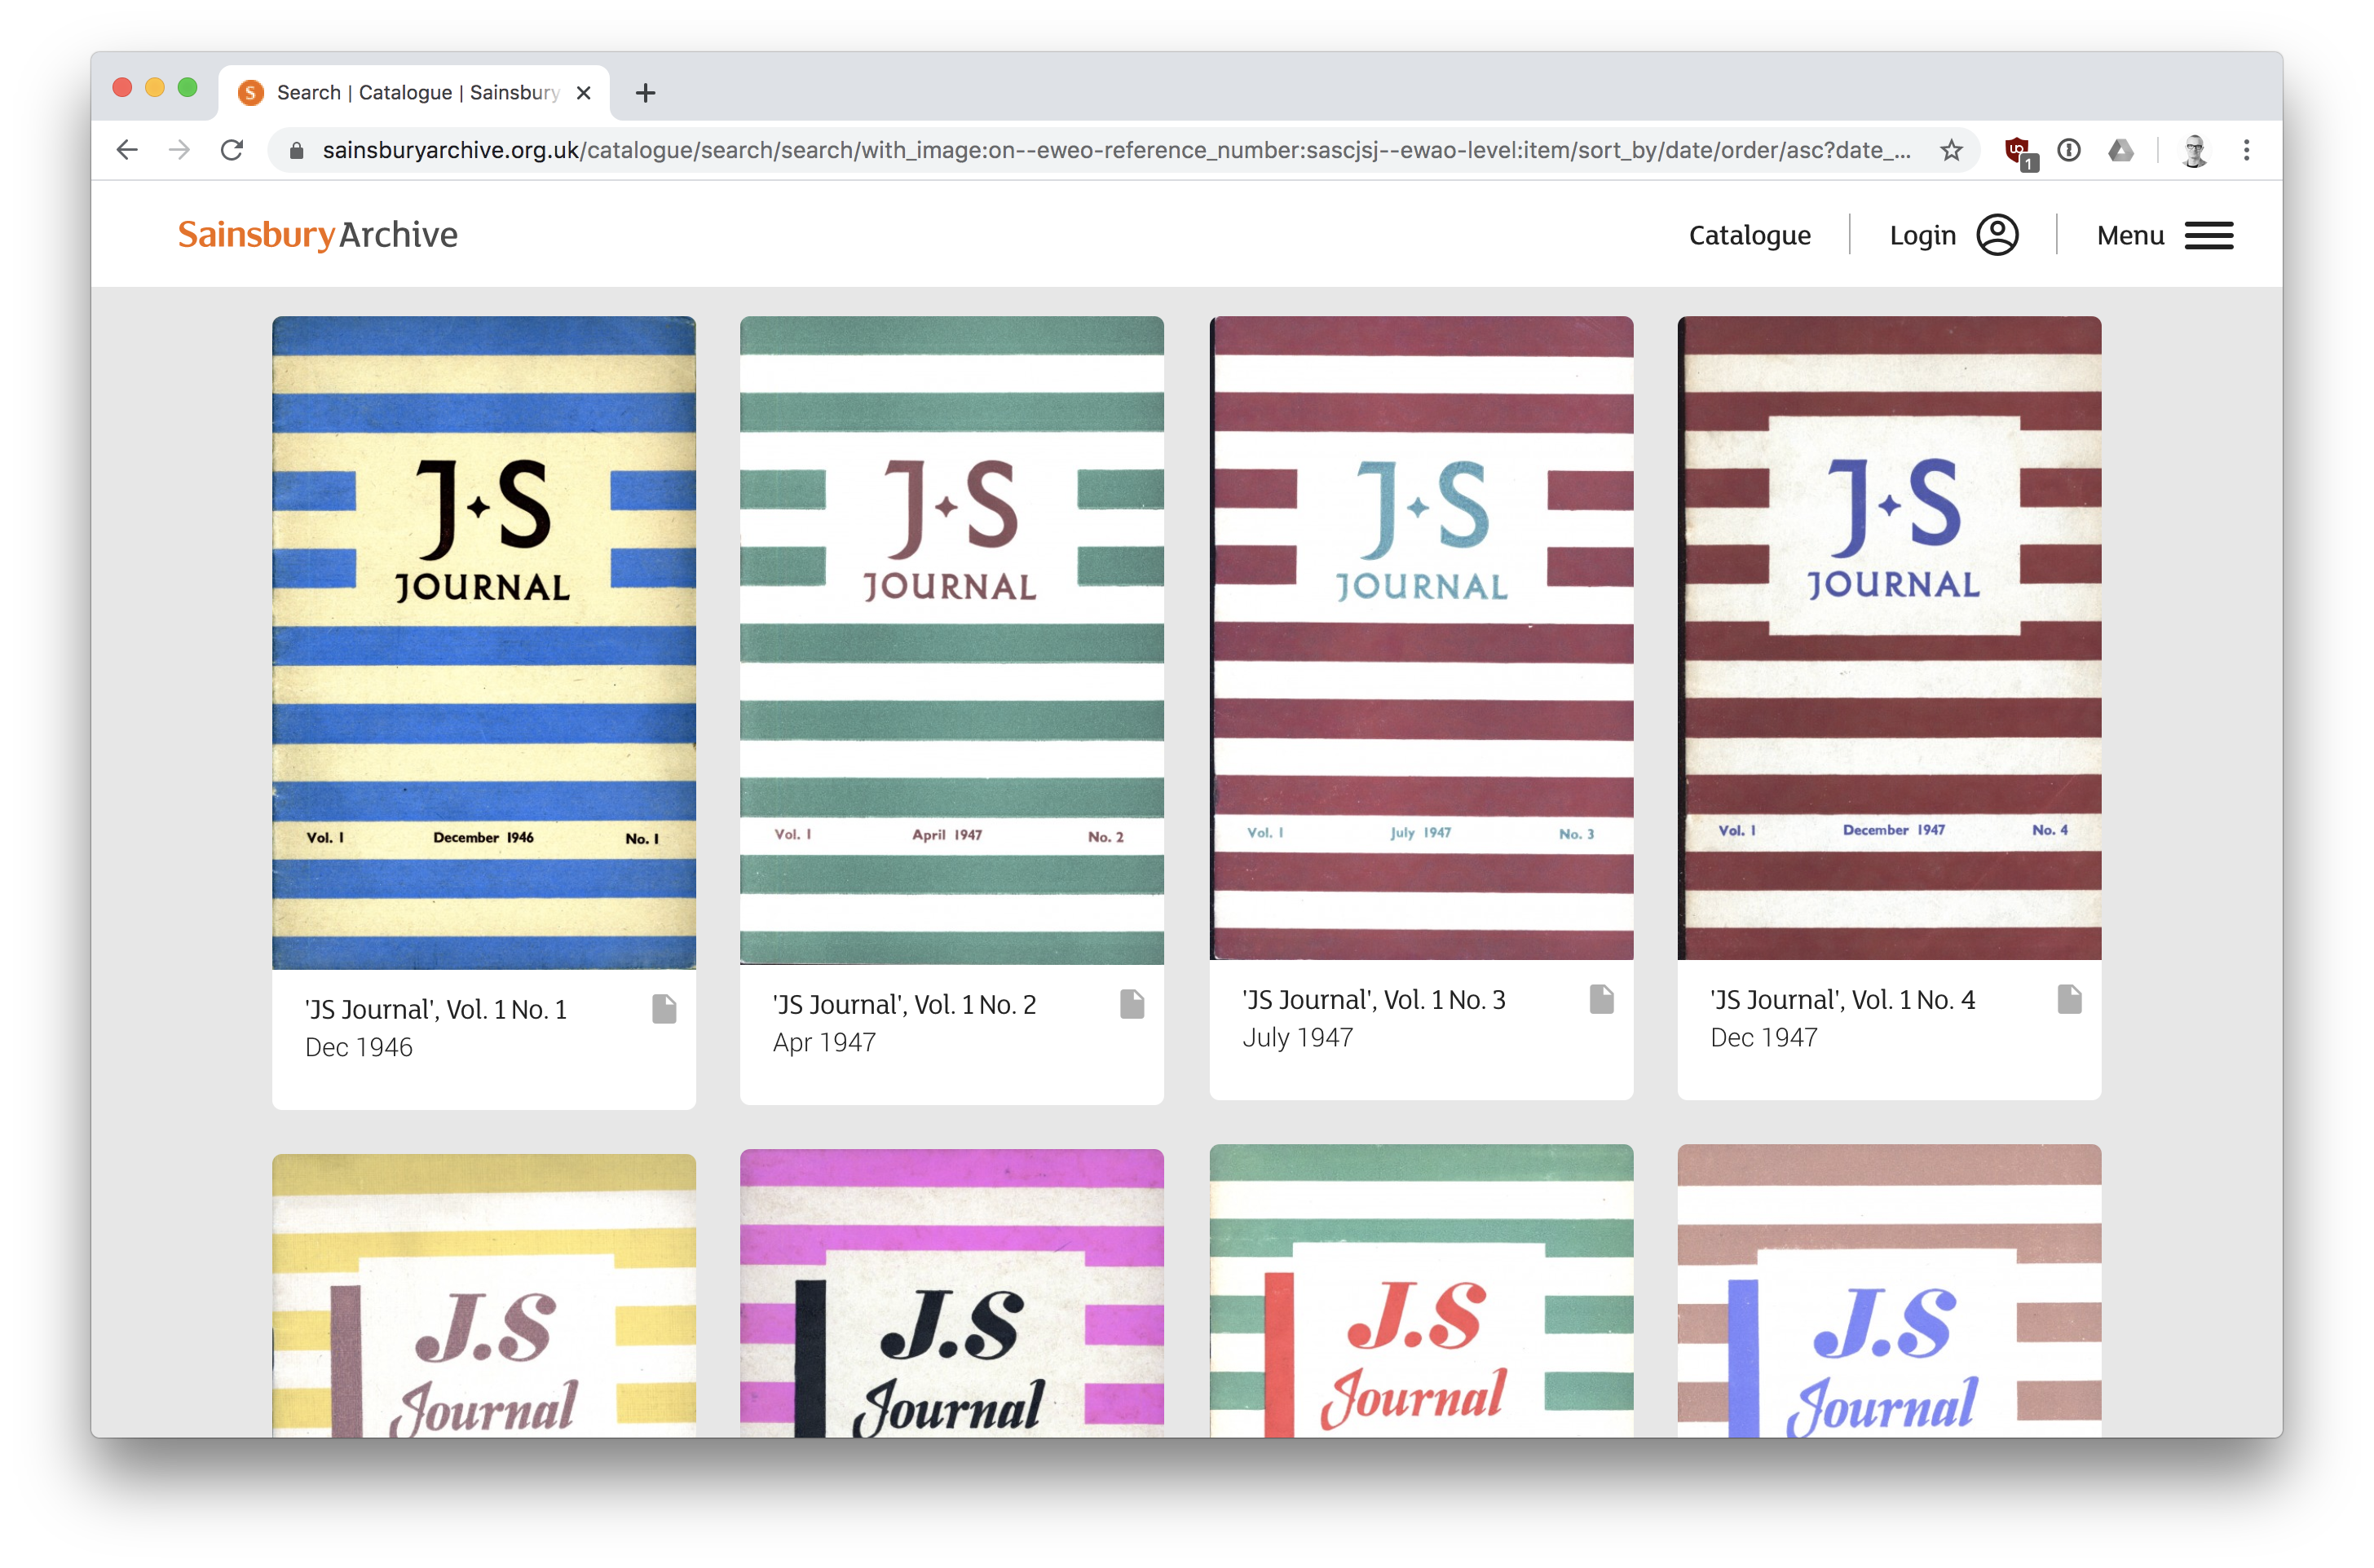Open the Catalogue navigation link
This screenshot has width=2374, height=1568.
tap(1749, 235)
